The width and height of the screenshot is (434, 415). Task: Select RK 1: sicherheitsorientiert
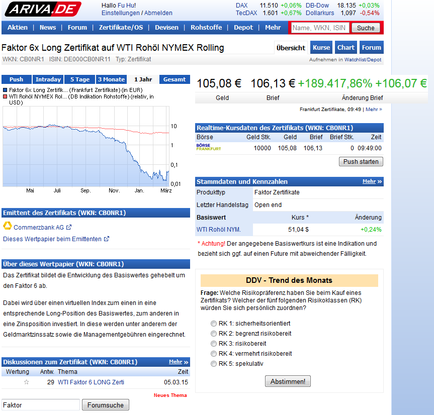tap(213, 324)
